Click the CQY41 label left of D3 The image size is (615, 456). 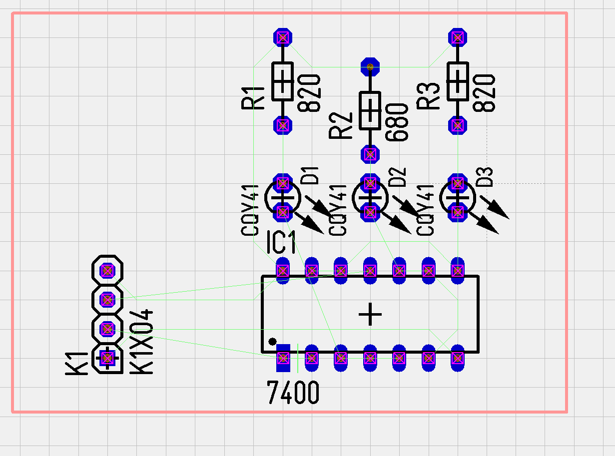point(425,210)
